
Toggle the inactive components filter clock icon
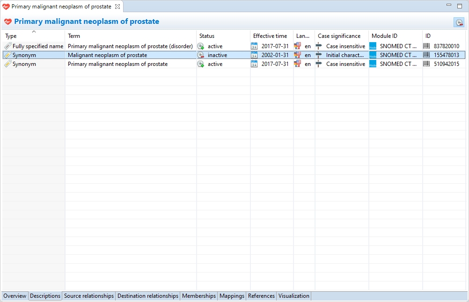(459, 22)
